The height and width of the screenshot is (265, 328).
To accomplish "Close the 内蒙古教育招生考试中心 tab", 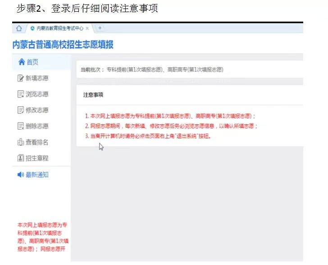I will coord(87,28).
